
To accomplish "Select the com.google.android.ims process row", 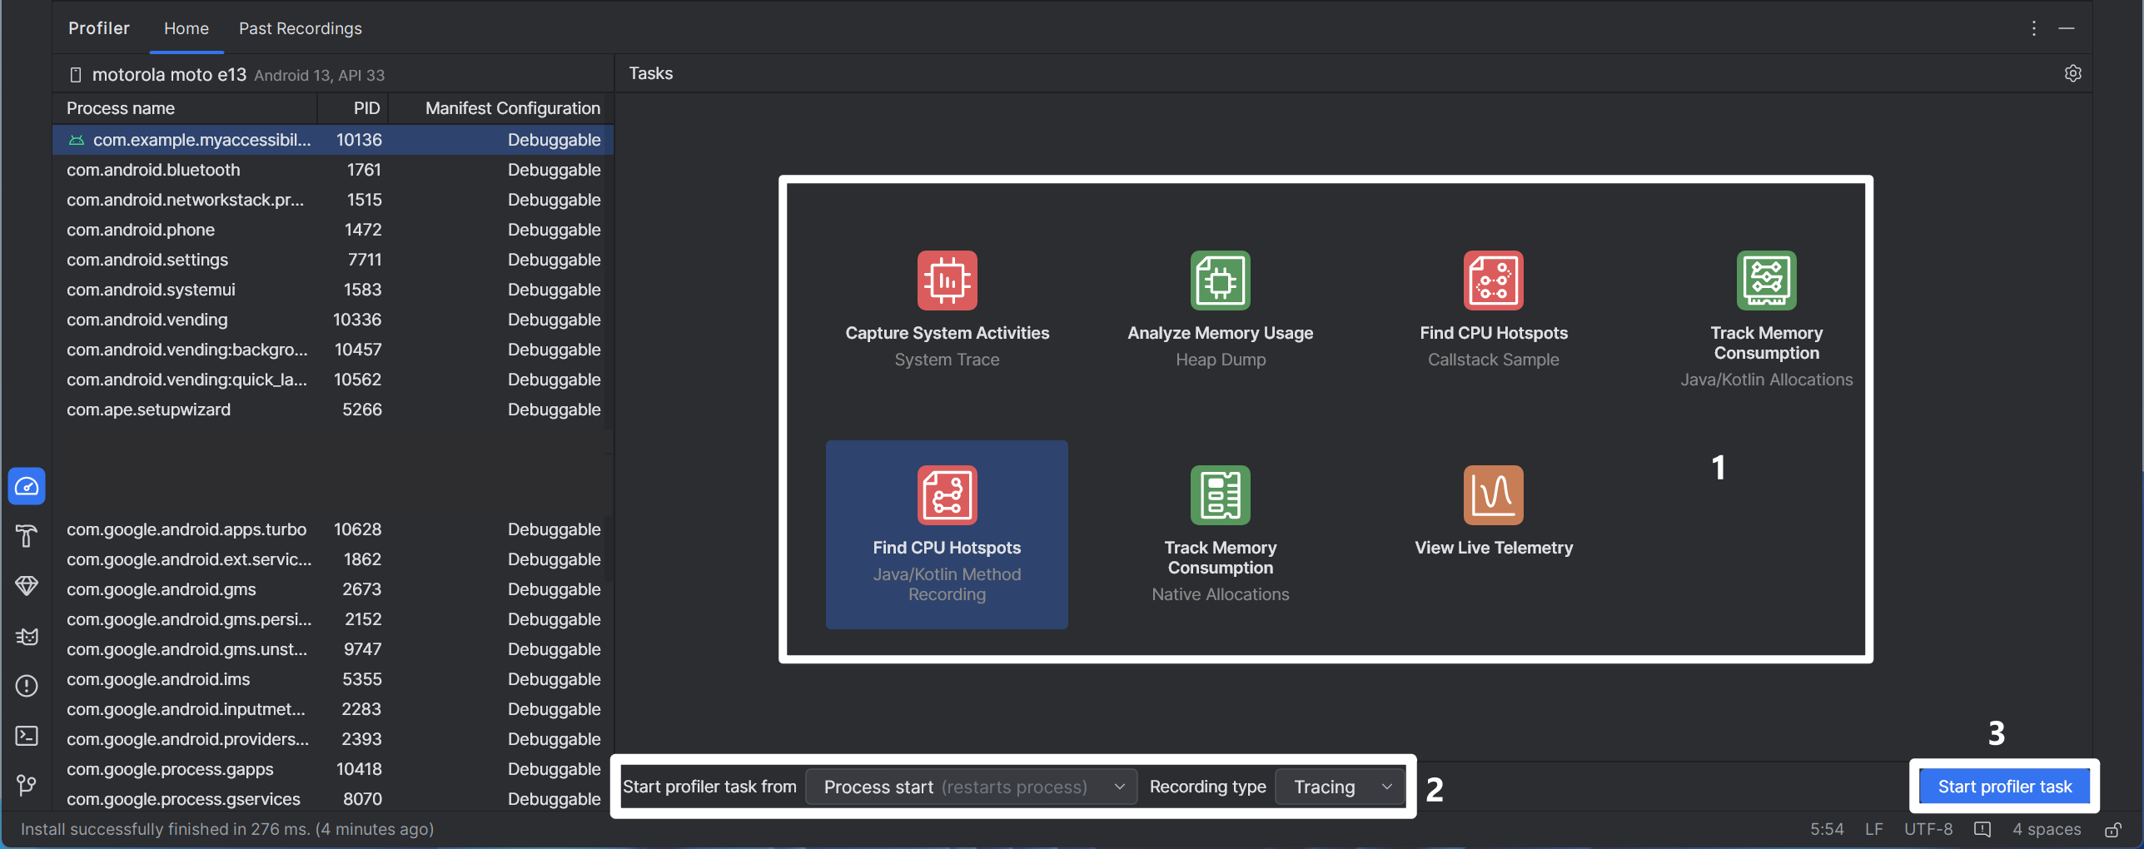I will pyautogui.click(x=333, y=679).
